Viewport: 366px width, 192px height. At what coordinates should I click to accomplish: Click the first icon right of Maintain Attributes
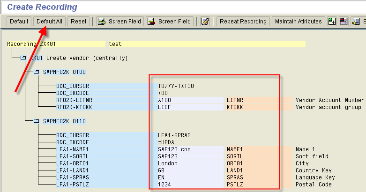tap(332, 22)
